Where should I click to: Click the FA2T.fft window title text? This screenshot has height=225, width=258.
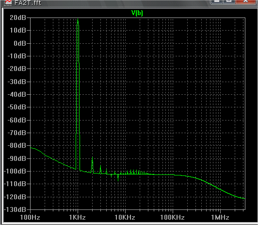[x=28, y=3]
